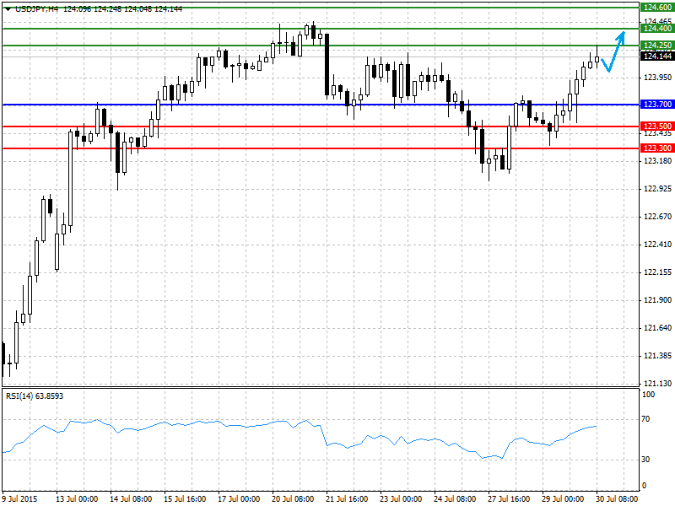Screen dimensions: 675x506
Task: Click the current price 124.144 label
Action: 657,57
